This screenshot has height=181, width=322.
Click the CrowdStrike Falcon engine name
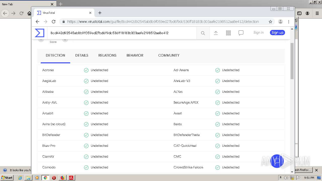coord(188,167)
